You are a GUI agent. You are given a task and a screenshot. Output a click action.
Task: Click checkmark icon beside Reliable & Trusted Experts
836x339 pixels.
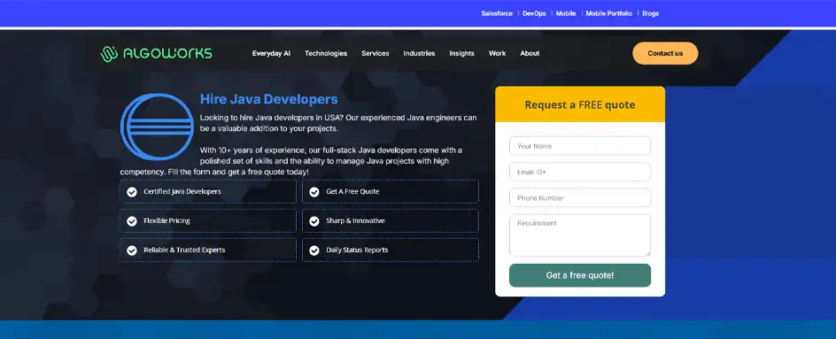tap(132, 250)
